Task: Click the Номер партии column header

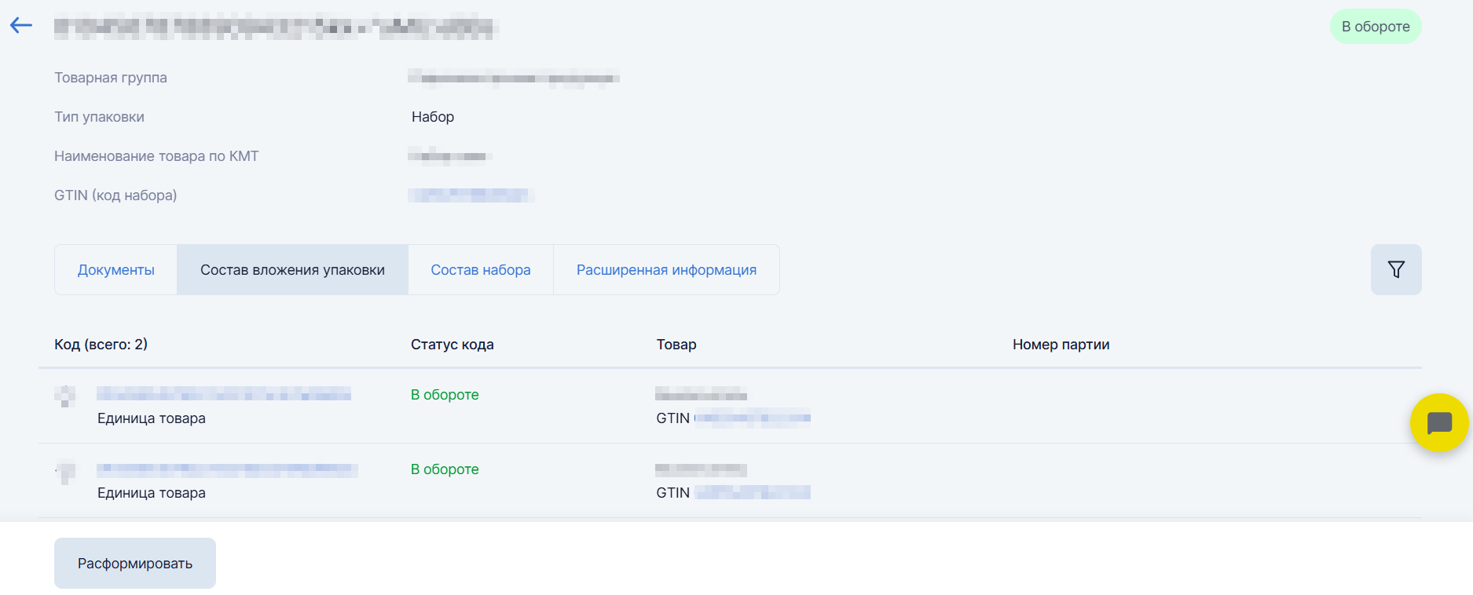Action: click(x=1061, y=345)
